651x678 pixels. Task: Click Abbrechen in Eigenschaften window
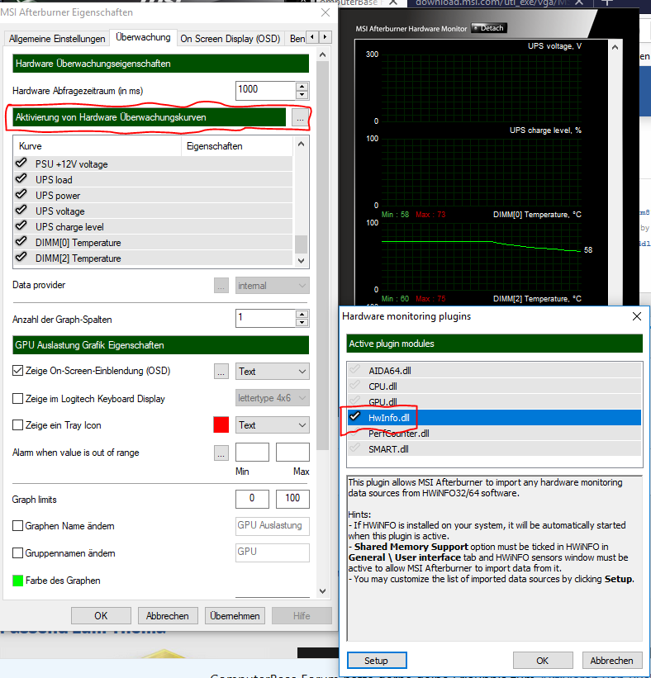[168, 616]
